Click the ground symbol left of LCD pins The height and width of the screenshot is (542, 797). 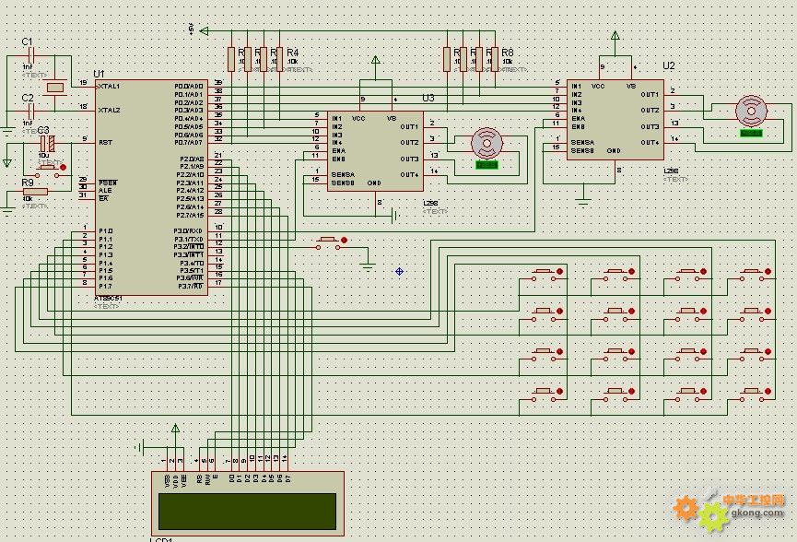(140, 447)
